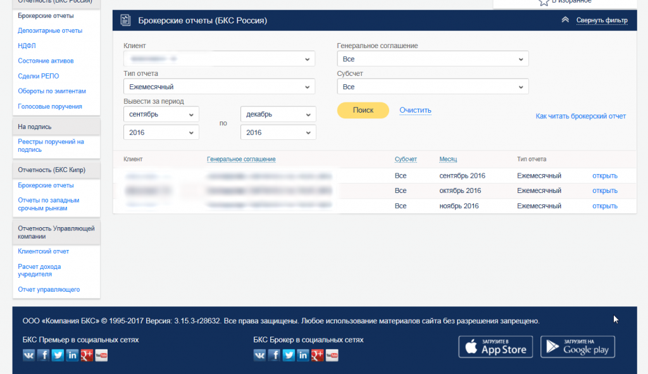Click the App Store download badge
648x374 pixels.
[495, 347]
